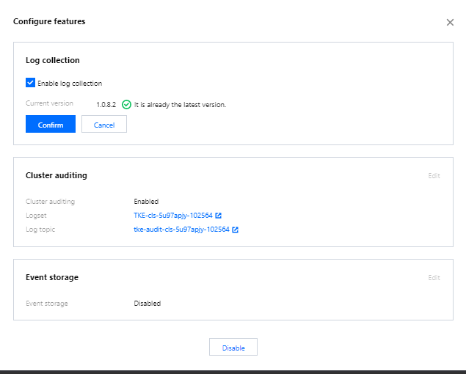466x374 pixels.
Task: Untick the Enable log collection checkbox
Action: point(30,83)
